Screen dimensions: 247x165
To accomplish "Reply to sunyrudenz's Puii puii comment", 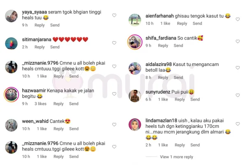I will pos(179,99).
